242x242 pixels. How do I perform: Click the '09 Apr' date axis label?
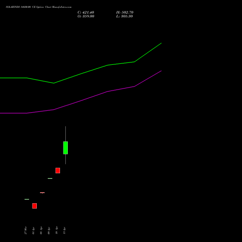coord(49,230)
